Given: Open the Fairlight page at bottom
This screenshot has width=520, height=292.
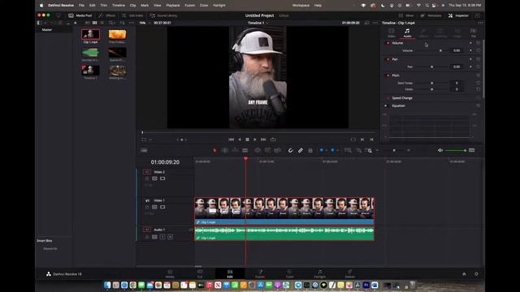Looking at the screenshot, I should (x=319, y=274).
